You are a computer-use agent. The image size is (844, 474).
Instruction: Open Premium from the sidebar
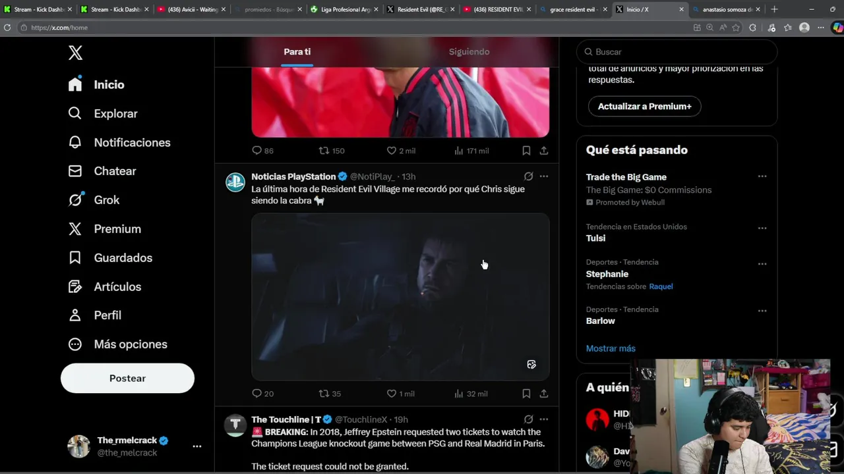pos(104,228)
